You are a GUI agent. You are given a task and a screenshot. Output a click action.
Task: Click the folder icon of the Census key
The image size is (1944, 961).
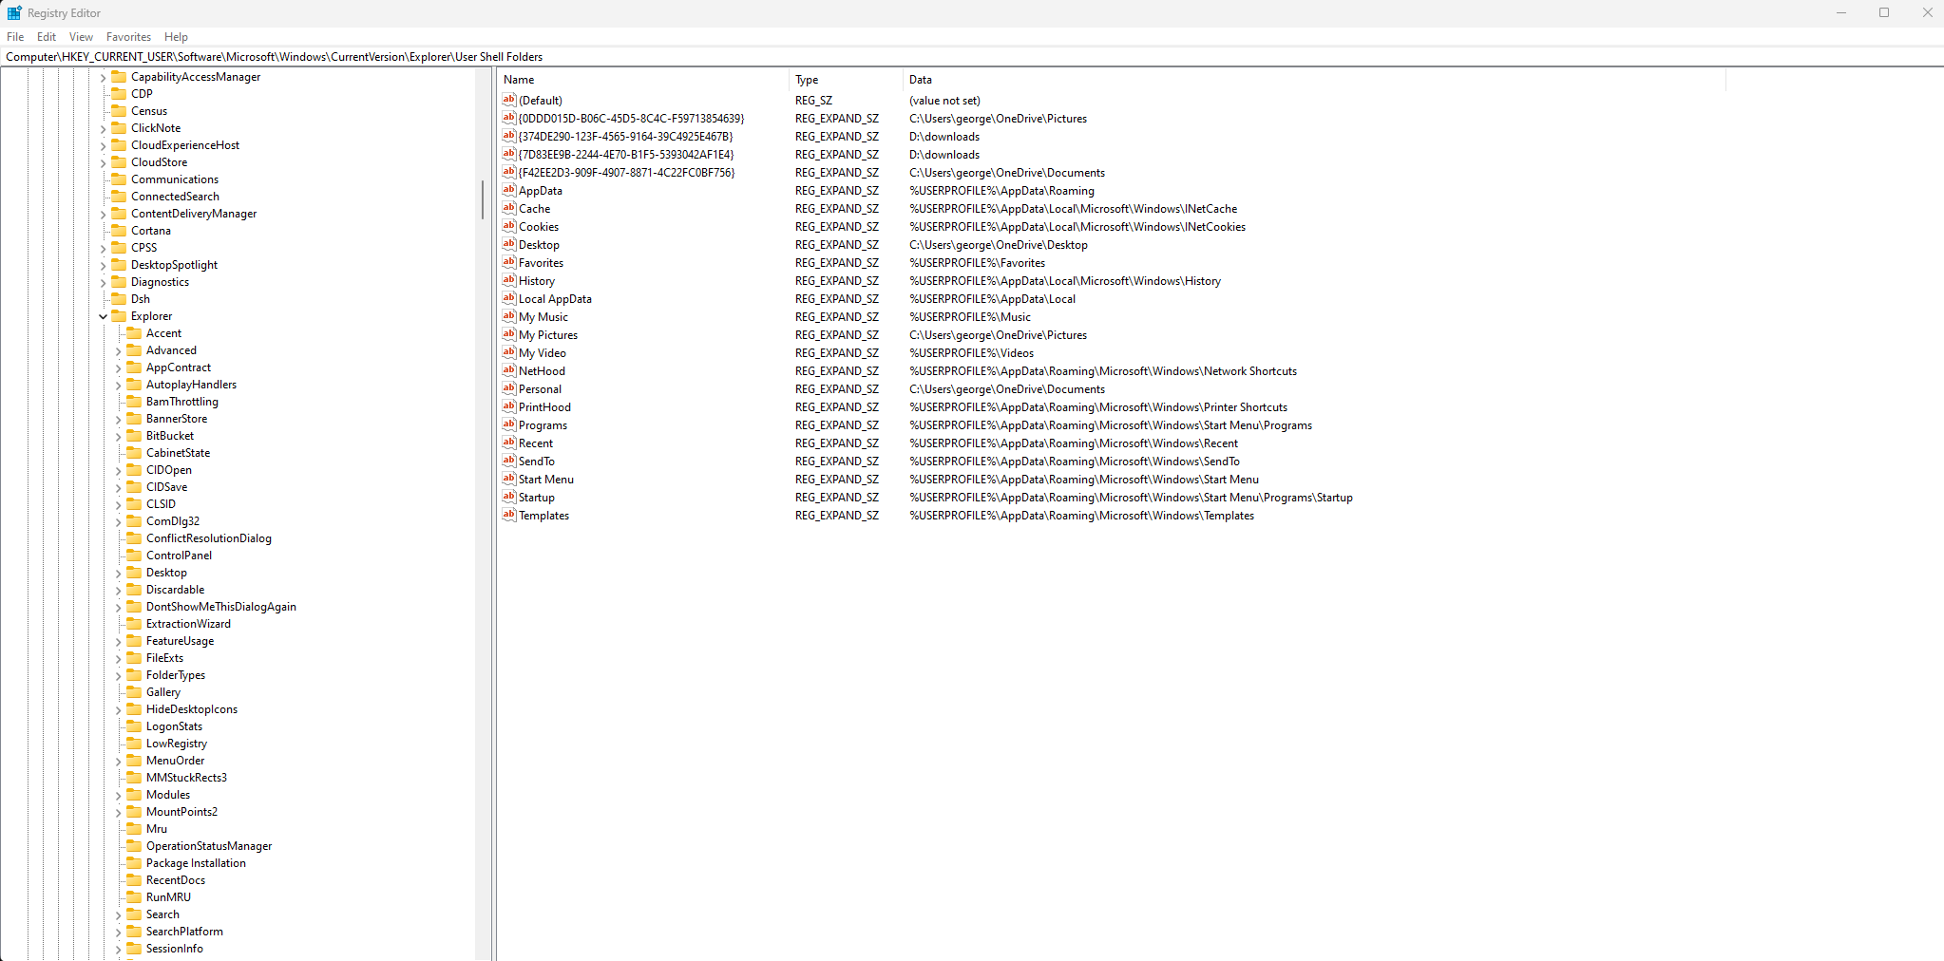(x=119, y=111)
